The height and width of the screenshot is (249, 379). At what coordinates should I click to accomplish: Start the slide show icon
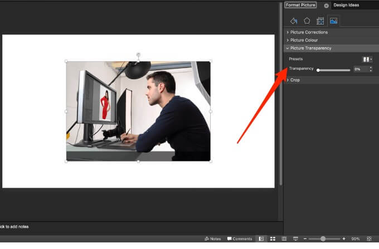pyautogui.click(x=295, y=238)
